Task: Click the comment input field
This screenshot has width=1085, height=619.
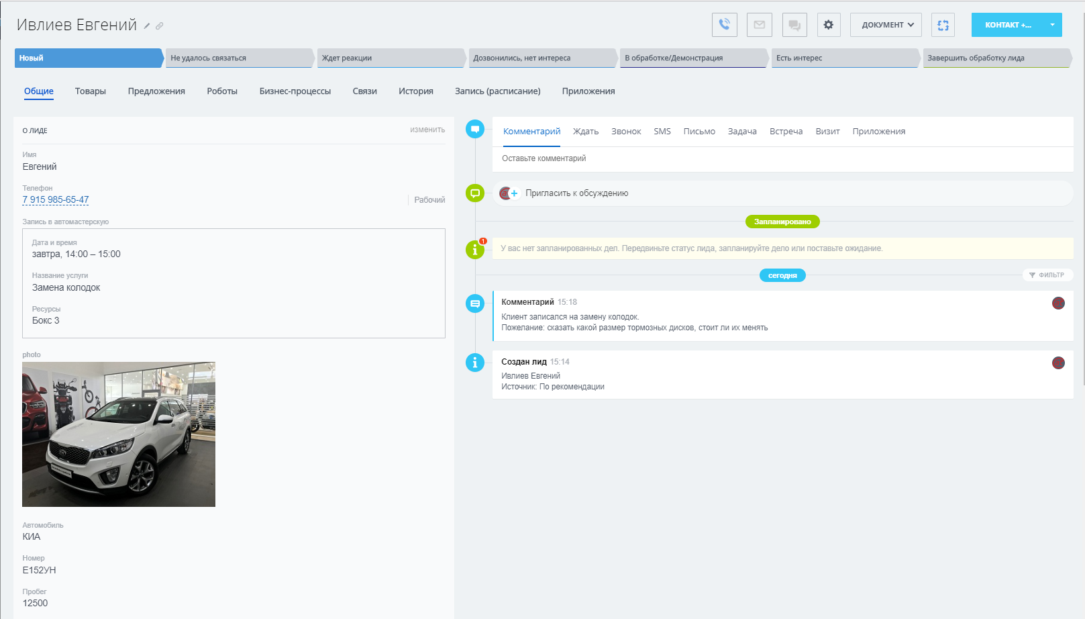Action: pyautogui.click(x=782, y=159)
